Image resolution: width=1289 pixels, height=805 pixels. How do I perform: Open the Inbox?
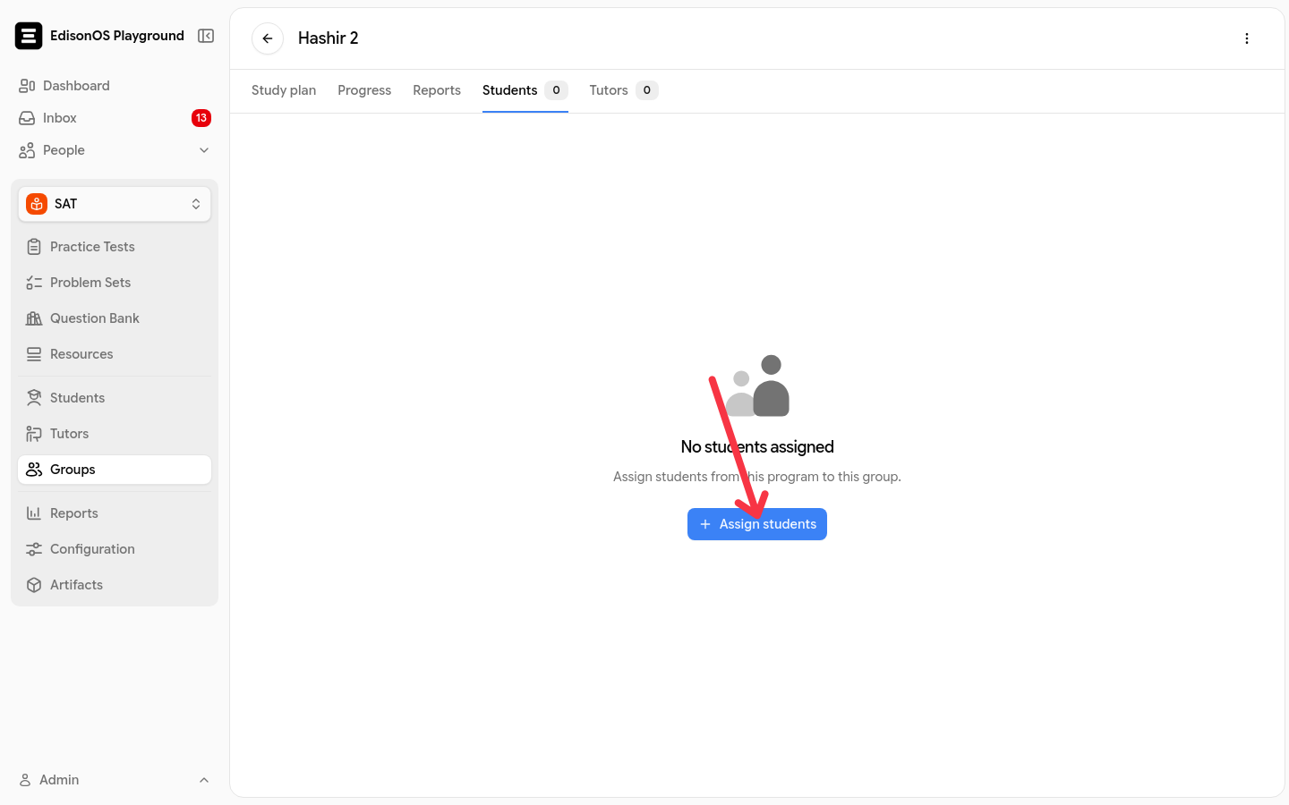115,118
